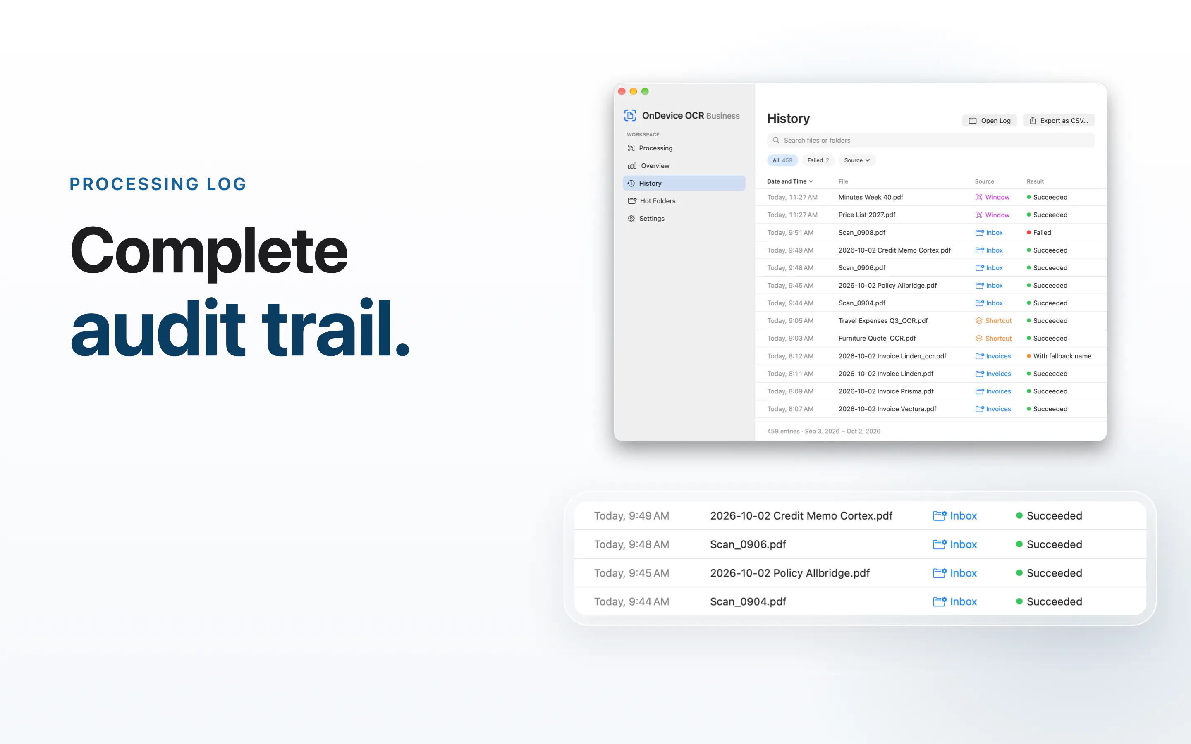Click Today, 8:09 AM timestamp cell
Image resolution: width=1191 pixels, height=744 pixels.
790,392
